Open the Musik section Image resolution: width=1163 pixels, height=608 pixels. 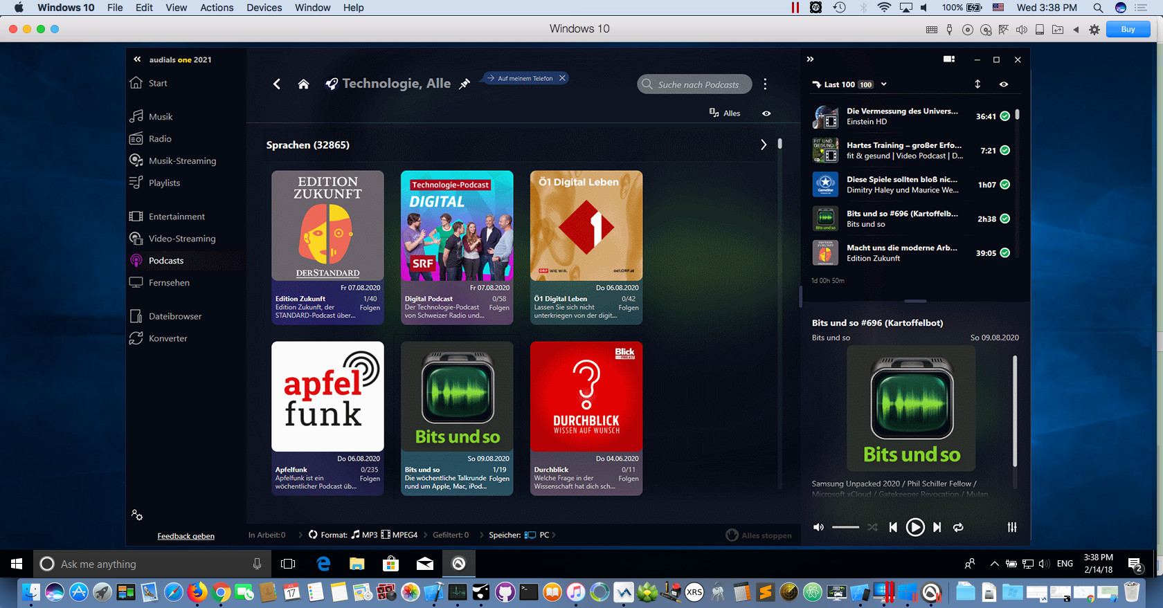click(x=160, y=116)
